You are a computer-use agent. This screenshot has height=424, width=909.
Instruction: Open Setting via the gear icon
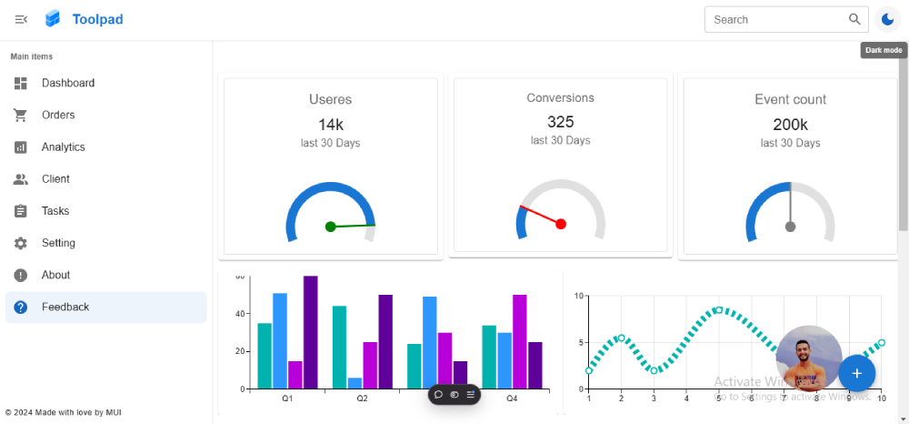coord(21,243)
